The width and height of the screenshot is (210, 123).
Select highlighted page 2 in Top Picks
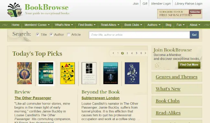pos(122,53)
